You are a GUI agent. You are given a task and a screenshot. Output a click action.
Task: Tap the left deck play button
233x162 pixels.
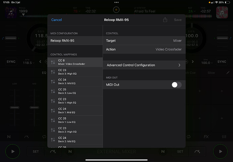[12, 152]
